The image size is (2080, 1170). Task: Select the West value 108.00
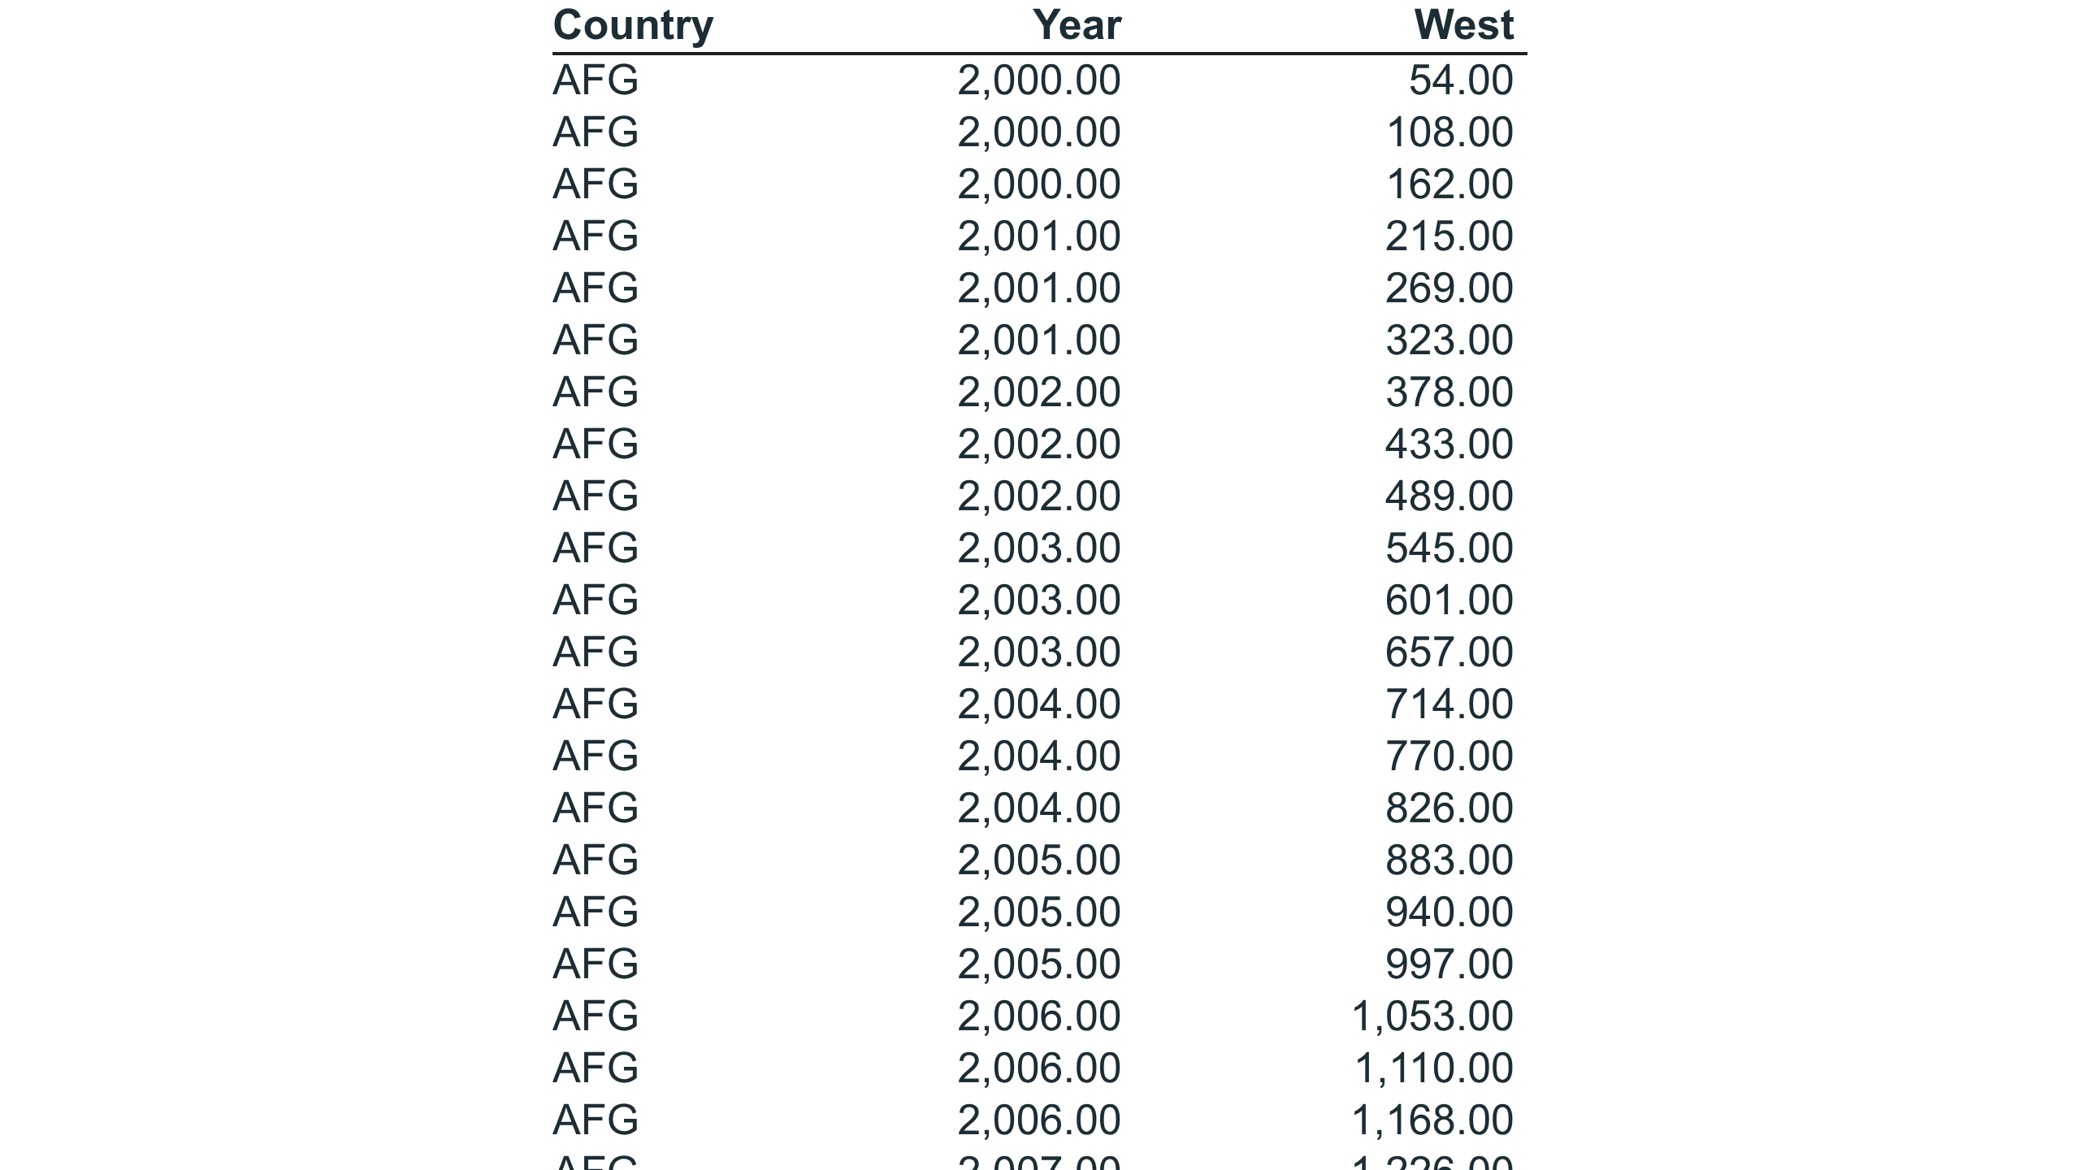point(1449,132)
